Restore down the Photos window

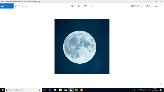(157, 2)
